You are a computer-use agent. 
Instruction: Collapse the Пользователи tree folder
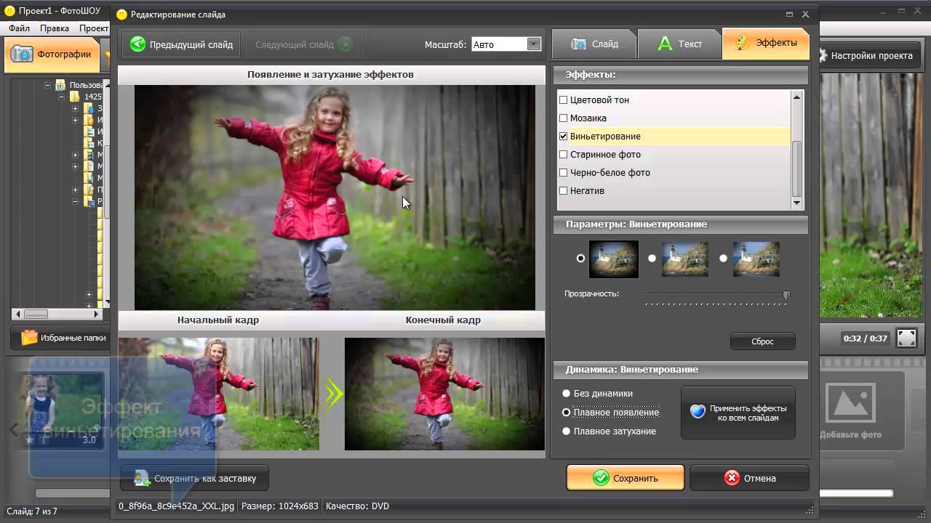48,85
